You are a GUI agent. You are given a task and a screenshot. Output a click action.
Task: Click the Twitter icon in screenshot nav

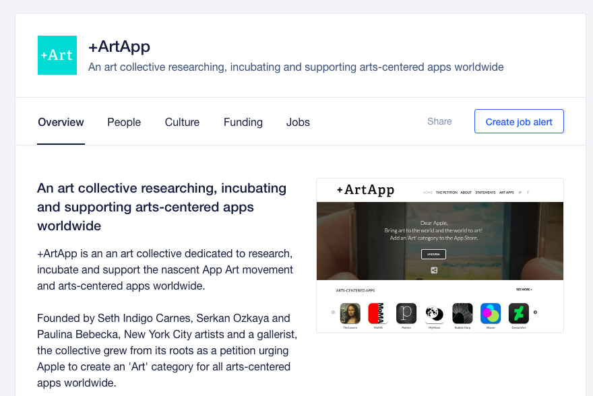tap(520, 193)
